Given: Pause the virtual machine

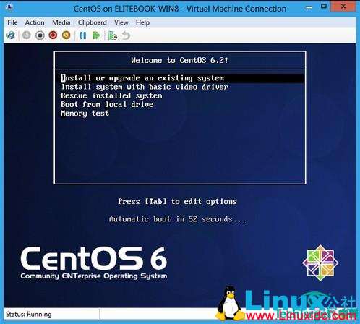Looking at the screenshot, I should click(83, 35).
